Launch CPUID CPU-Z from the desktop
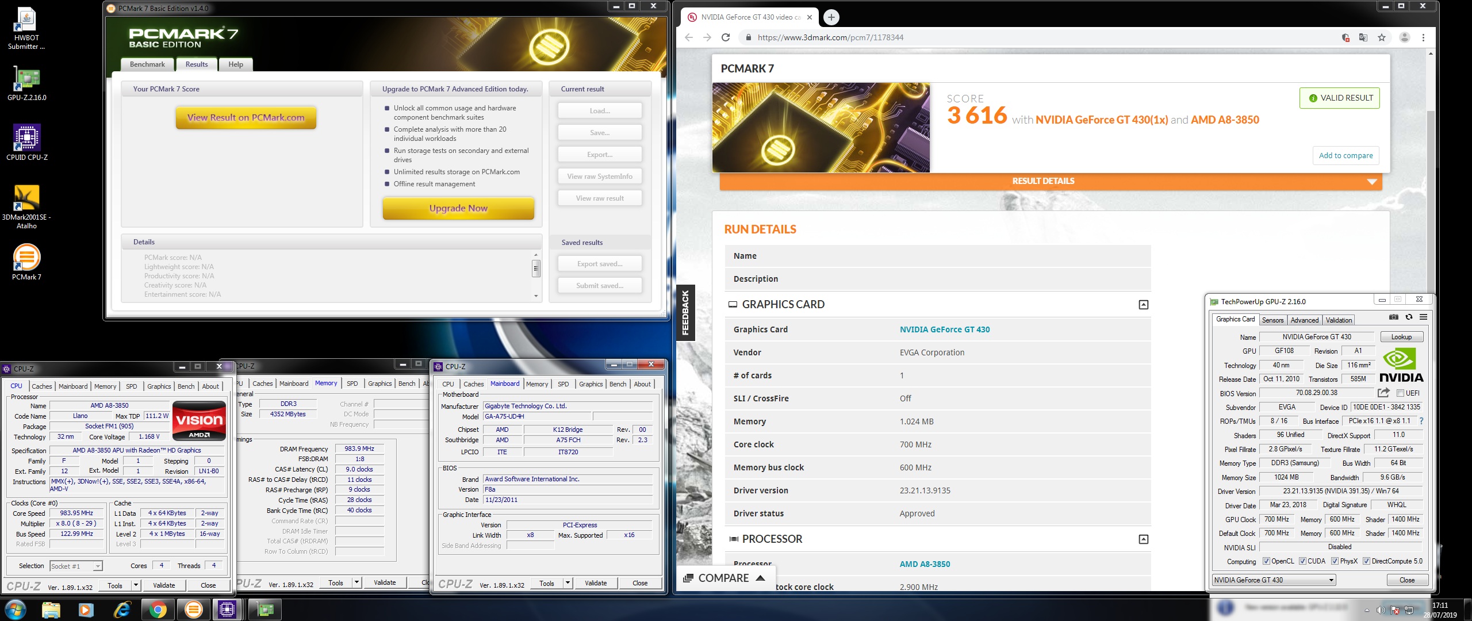 [26, 143]
